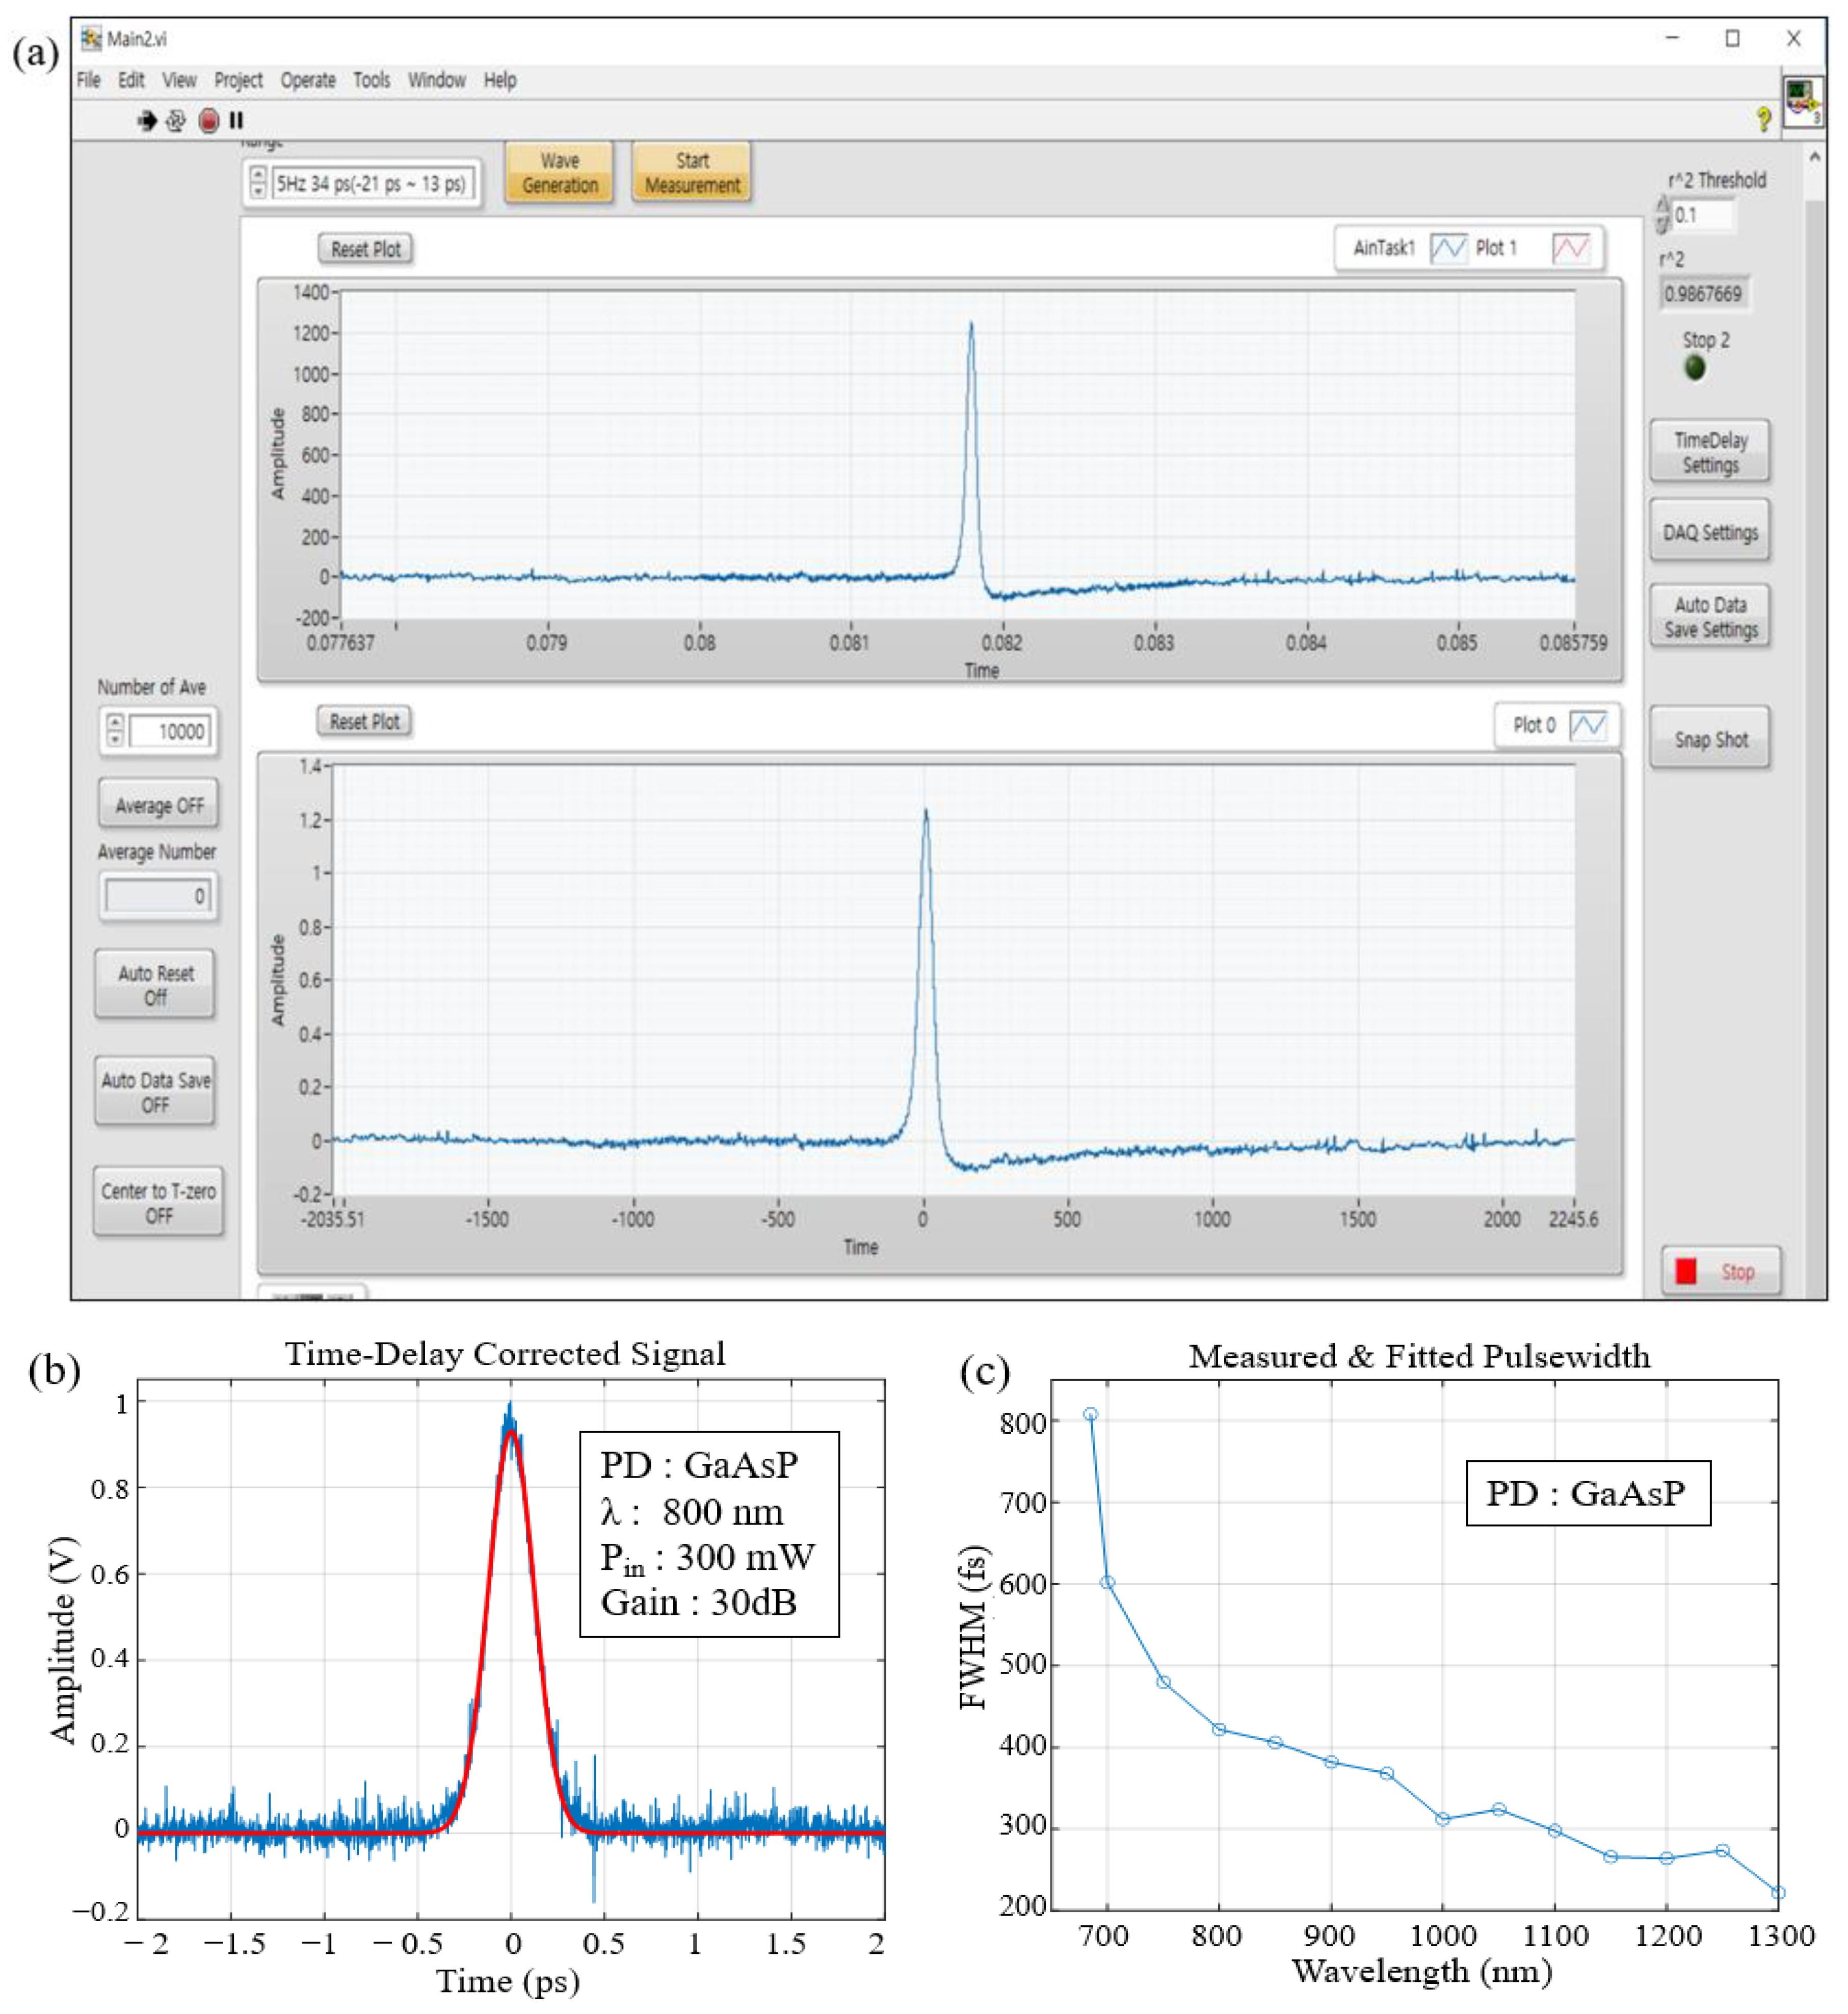
Task: Click the Pause execution icon
Action: pyautogui.click(x=237, y=121)
